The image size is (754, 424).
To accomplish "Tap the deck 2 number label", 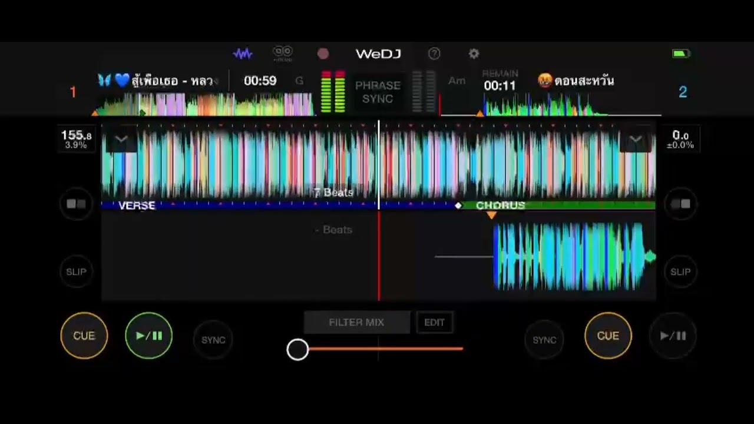I will pos(683,92).
